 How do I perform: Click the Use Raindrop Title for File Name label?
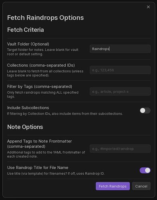38,168
